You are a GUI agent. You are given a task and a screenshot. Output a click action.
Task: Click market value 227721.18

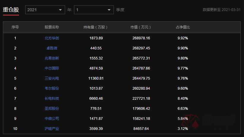(x=141, y=99)
